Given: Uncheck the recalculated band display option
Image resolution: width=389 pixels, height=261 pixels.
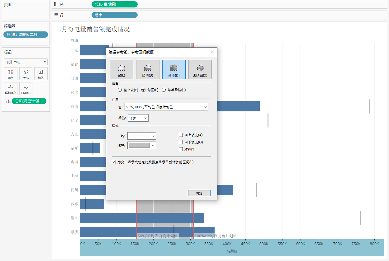Looking at the screenshot, I should click(x=114, y=162).
